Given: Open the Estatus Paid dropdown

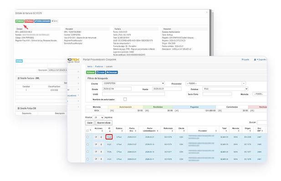Looking at the screenshot, I should (225, 89).
